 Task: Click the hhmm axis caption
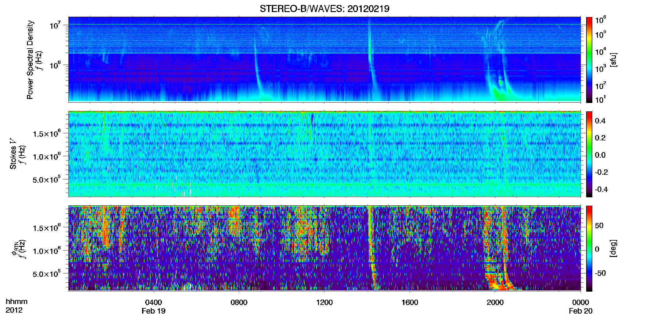pos(17,302)
